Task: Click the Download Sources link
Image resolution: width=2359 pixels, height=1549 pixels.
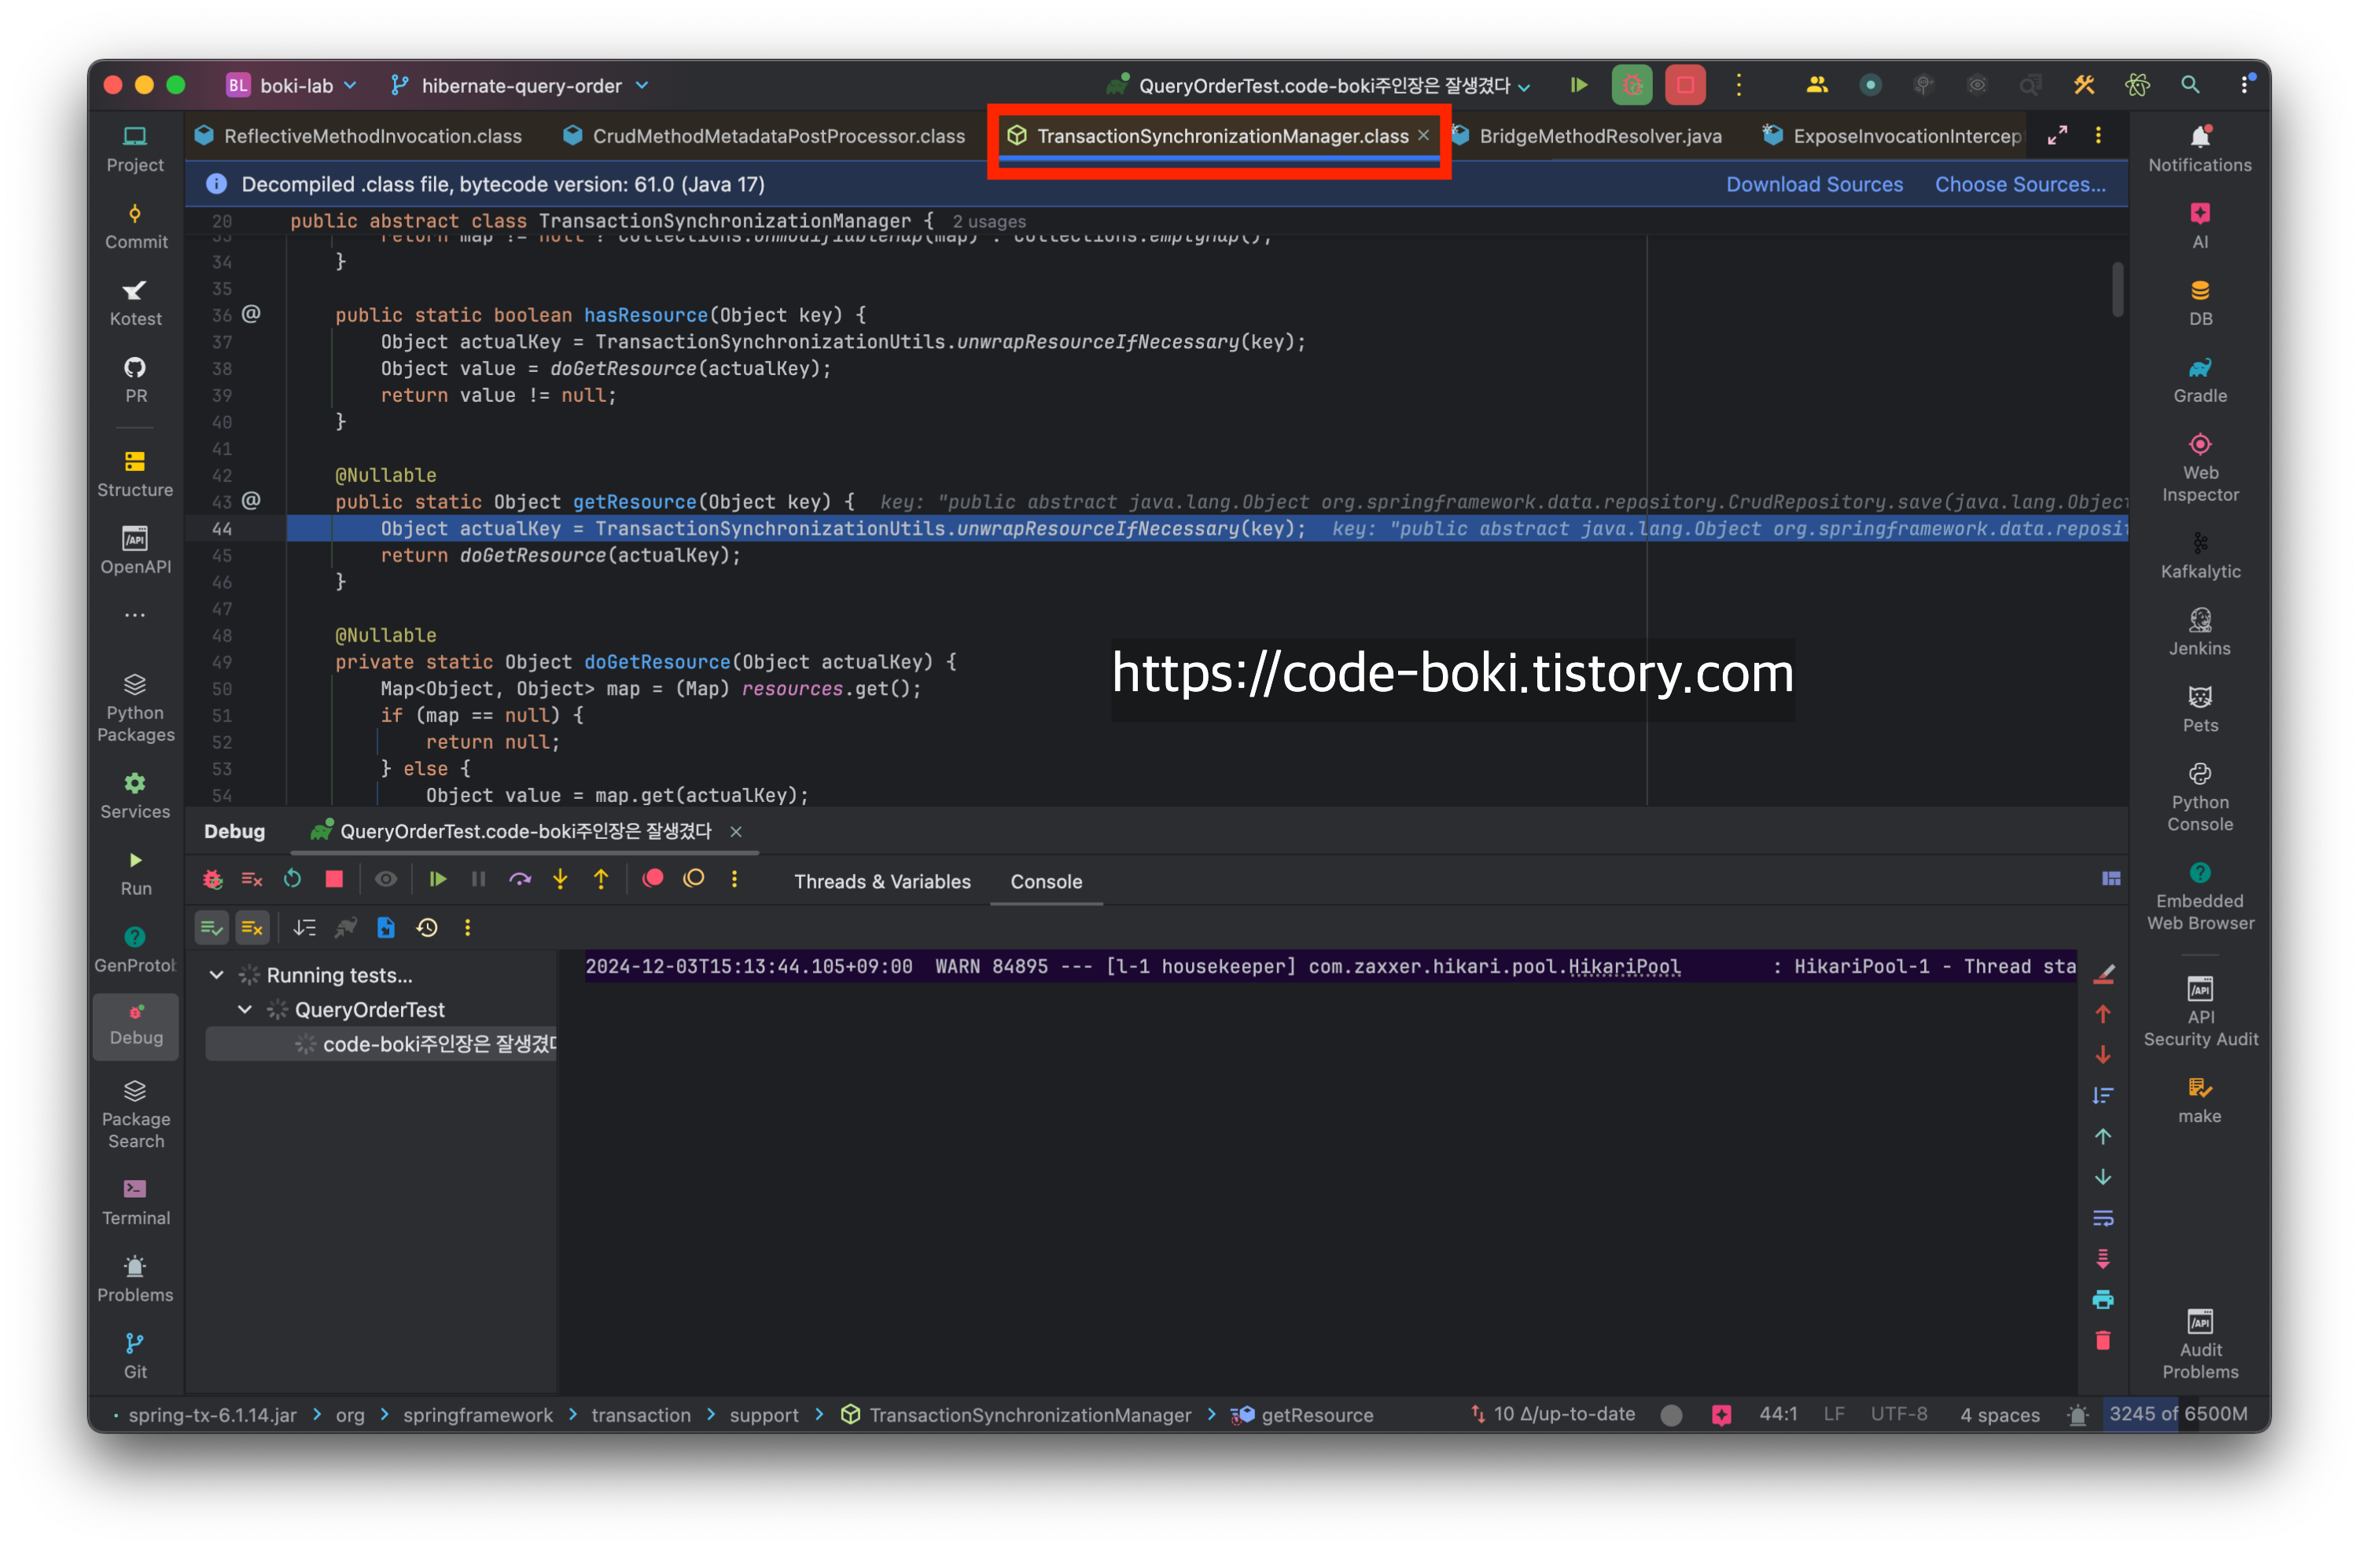Action: click(x=1814, y=186)
